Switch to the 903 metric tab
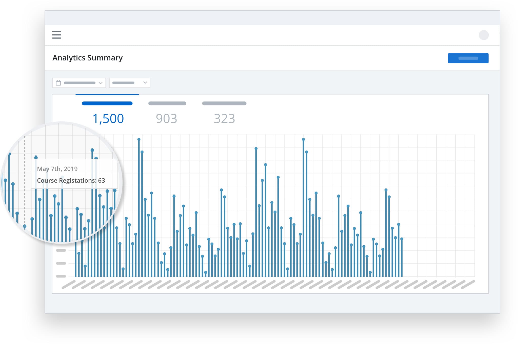This screenshot has height=344, width=518. pos(167,113)
